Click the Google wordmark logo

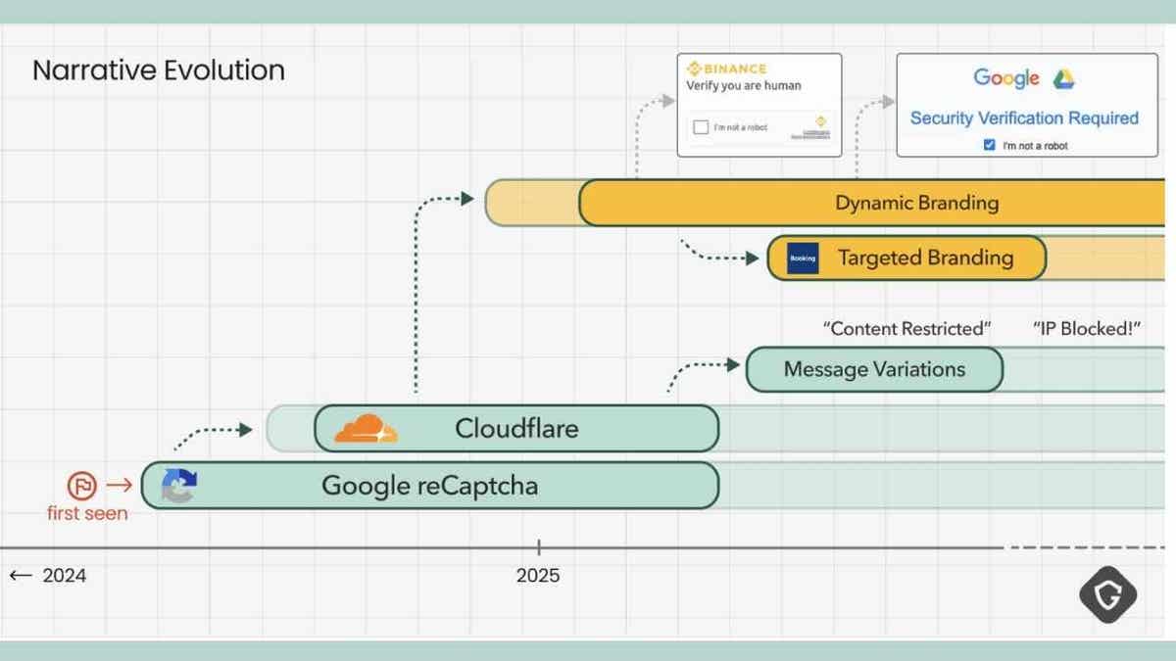click(1005, 78)
